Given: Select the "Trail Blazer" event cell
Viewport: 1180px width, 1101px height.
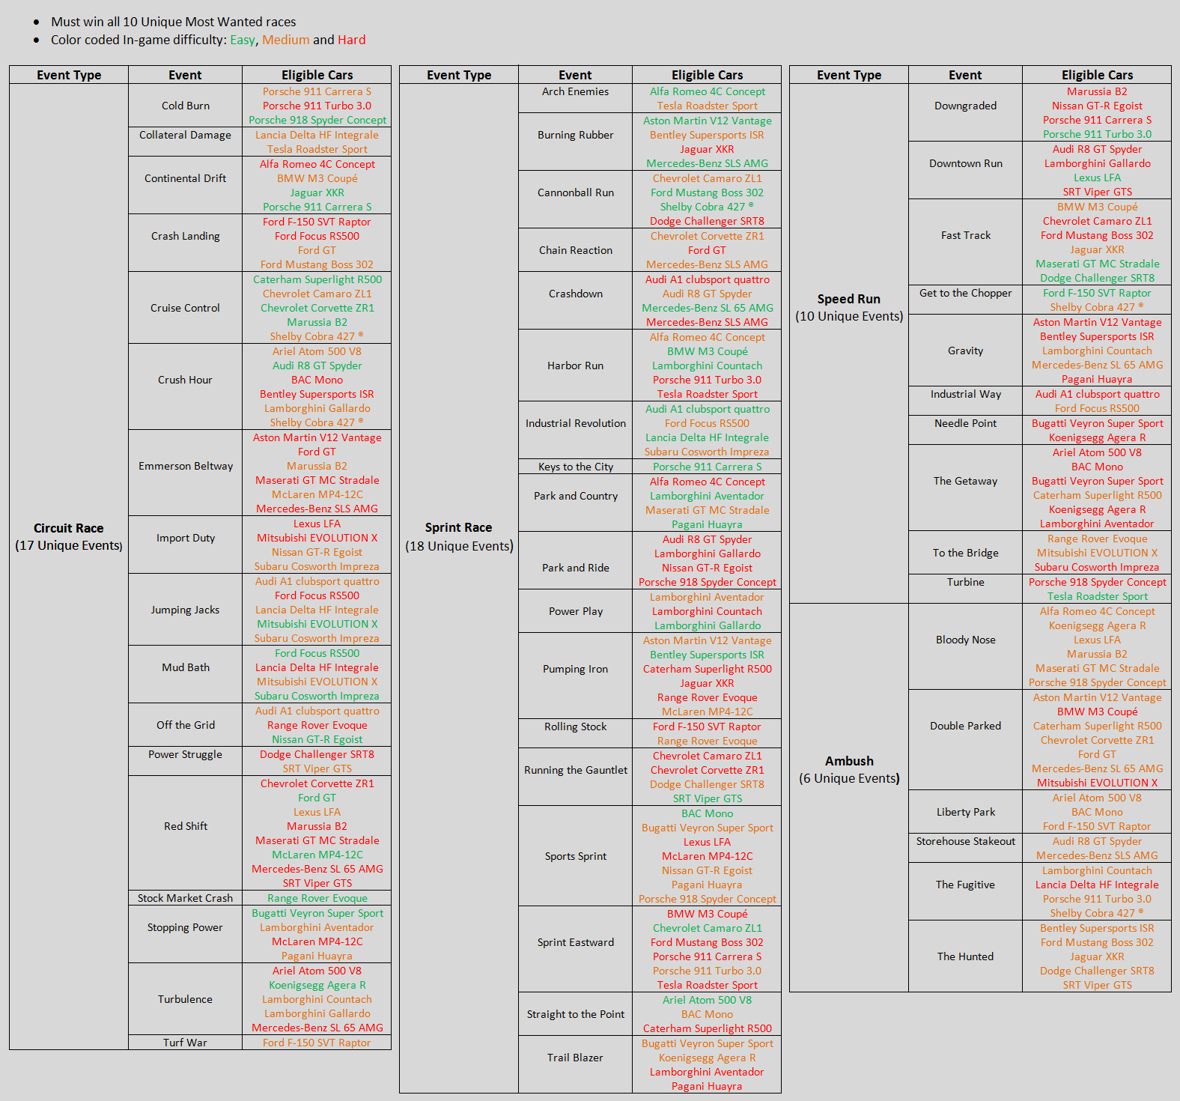Looking at the screenshot, I should point(575,1058).
